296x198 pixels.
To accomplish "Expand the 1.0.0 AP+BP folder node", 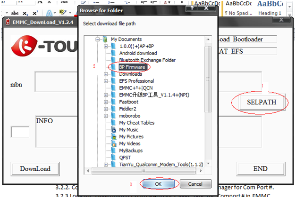I will click(x=106, y=46).
